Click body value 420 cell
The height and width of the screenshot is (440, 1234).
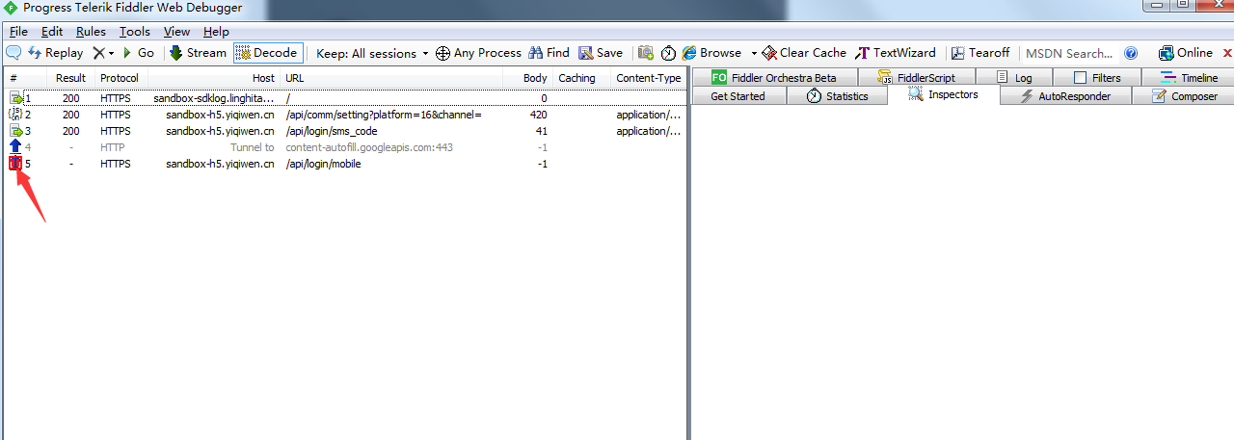click(x=538, y=115)
